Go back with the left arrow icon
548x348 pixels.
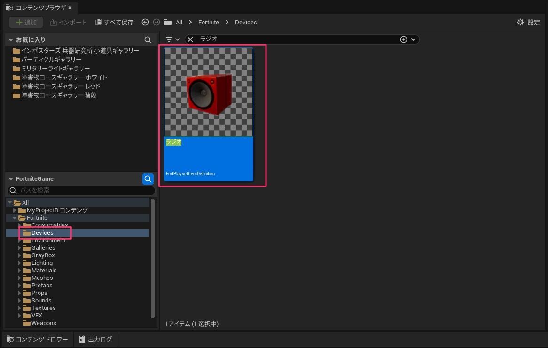coord(145,22)
